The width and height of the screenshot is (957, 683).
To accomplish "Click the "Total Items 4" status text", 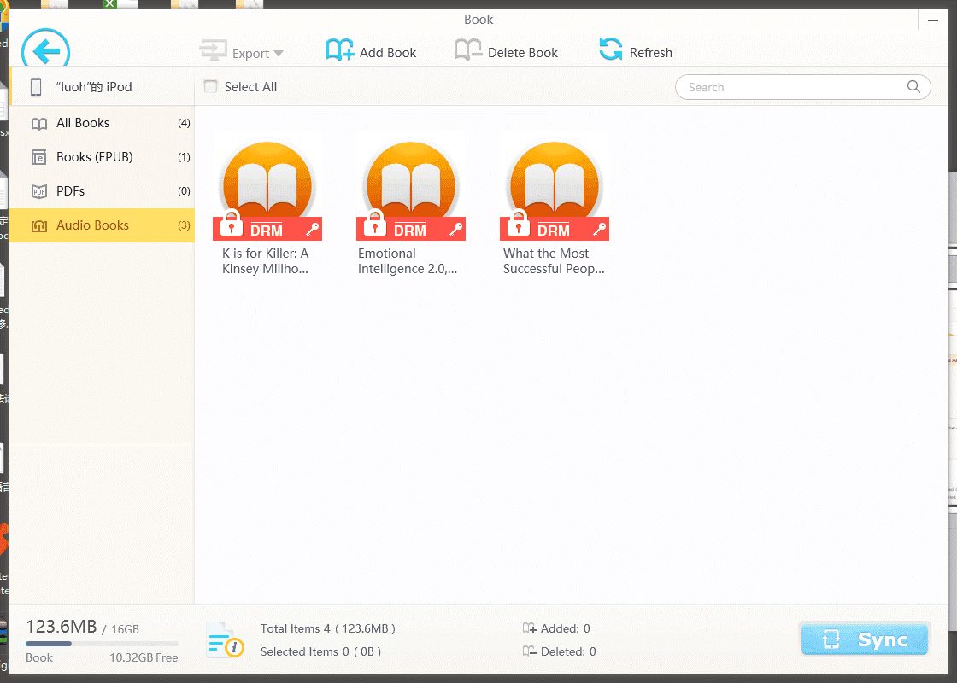I will pos(328,628).
